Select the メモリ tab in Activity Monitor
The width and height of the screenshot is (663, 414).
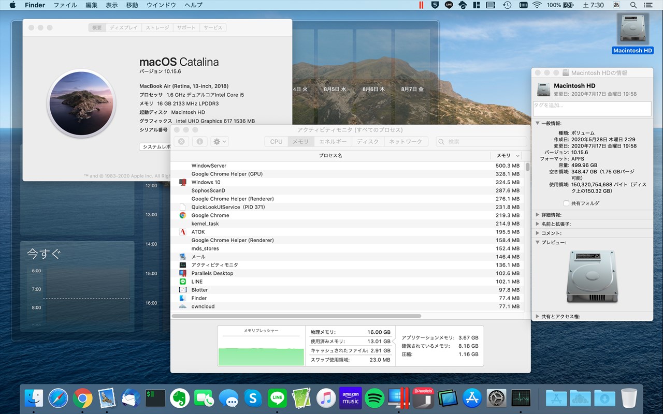300,141
